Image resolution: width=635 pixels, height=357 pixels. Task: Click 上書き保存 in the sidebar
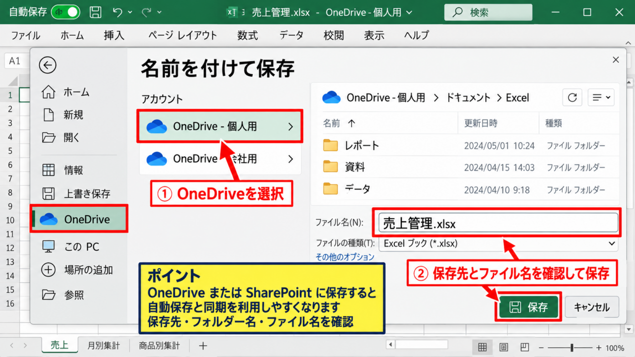pos(76,193)
